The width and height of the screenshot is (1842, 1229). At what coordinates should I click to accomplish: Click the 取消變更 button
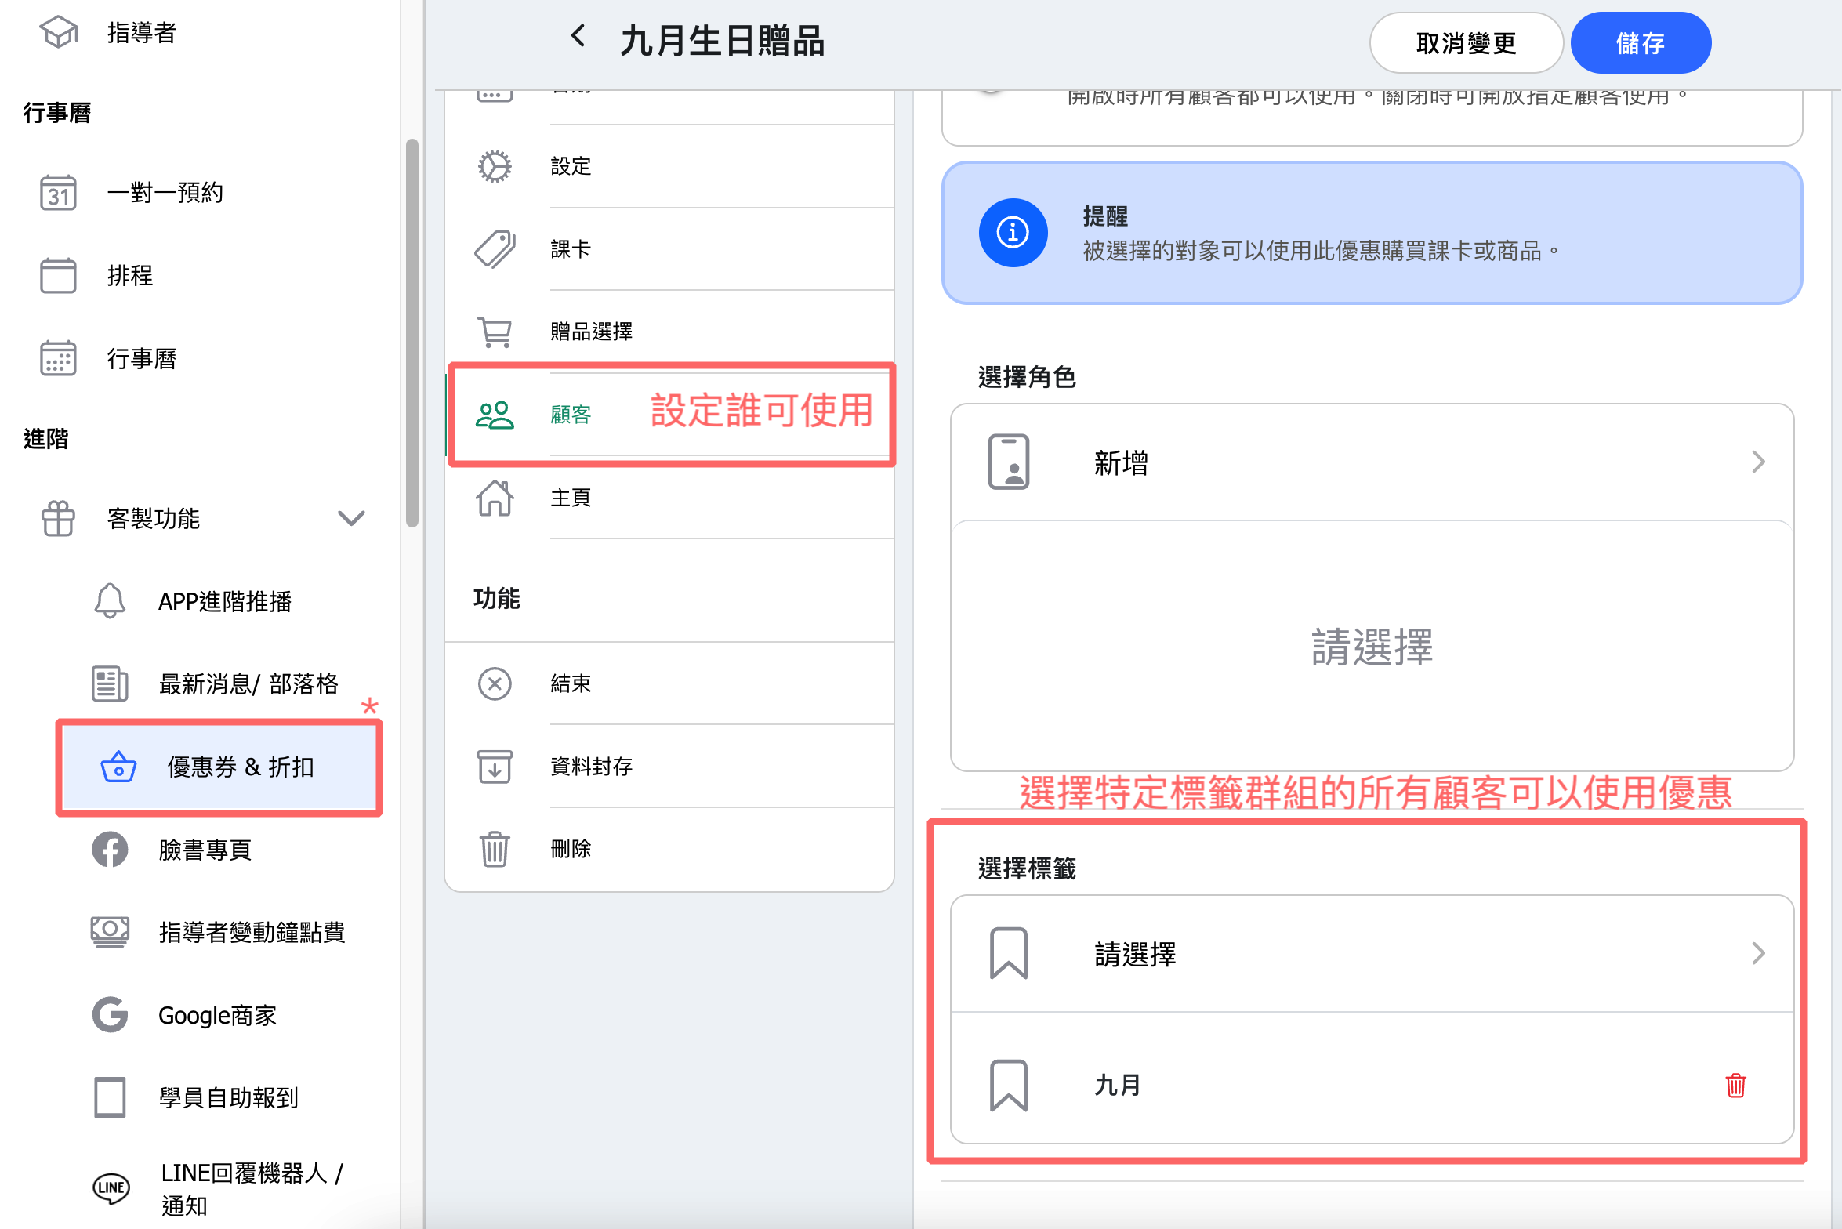click(1466, 43)
